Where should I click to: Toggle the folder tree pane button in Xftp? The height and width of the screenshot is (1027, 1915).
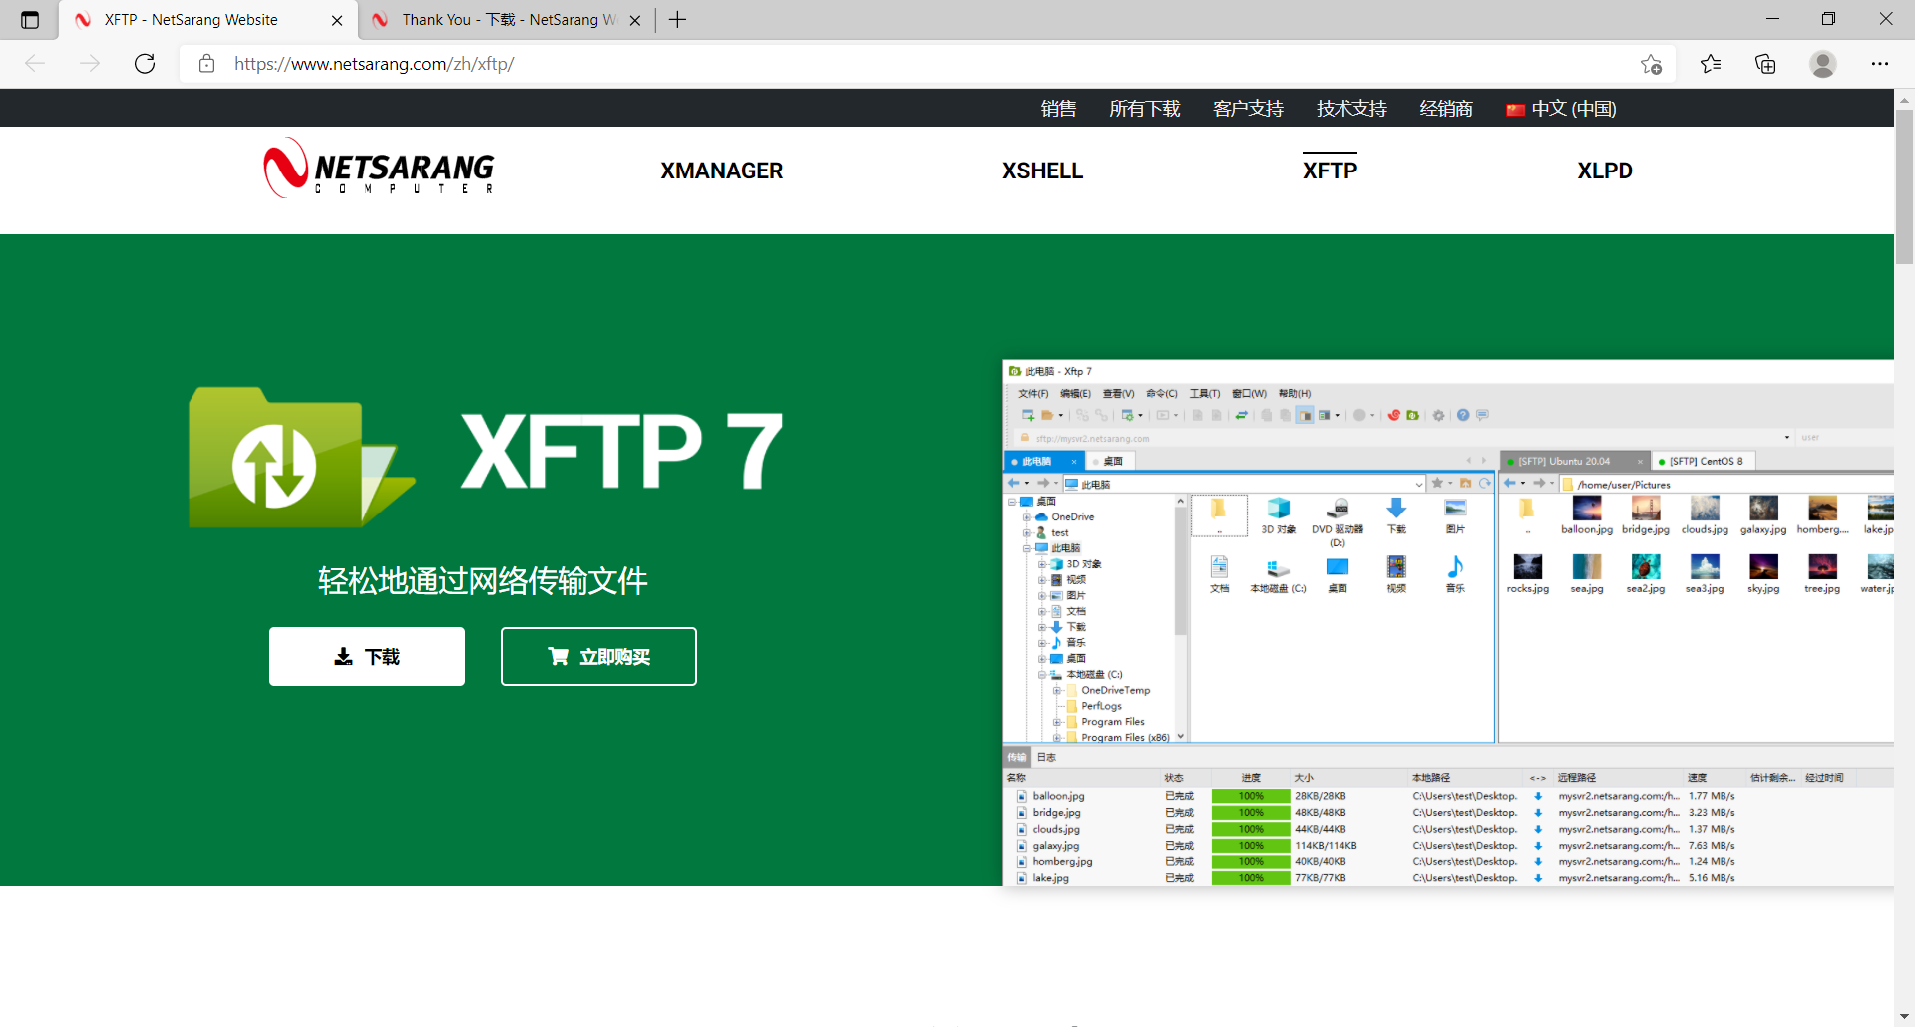1306,415
